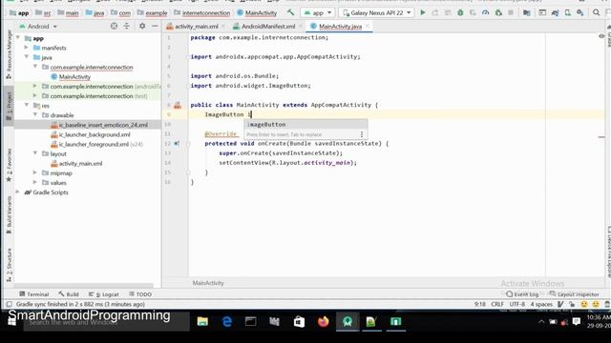The height and width of the screenshot is (343, 611).
Task: Click the happy face feedback icon
Action: tap(583, 304)
